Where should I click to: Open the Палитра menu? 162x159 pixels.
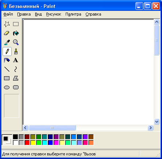click(x=73, y=14)
